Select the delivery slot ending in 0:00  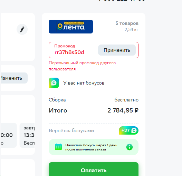point(8,135)
